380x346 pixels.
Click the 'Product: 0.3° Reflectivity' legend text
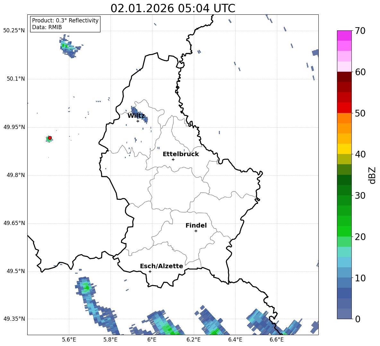(65, 20)
